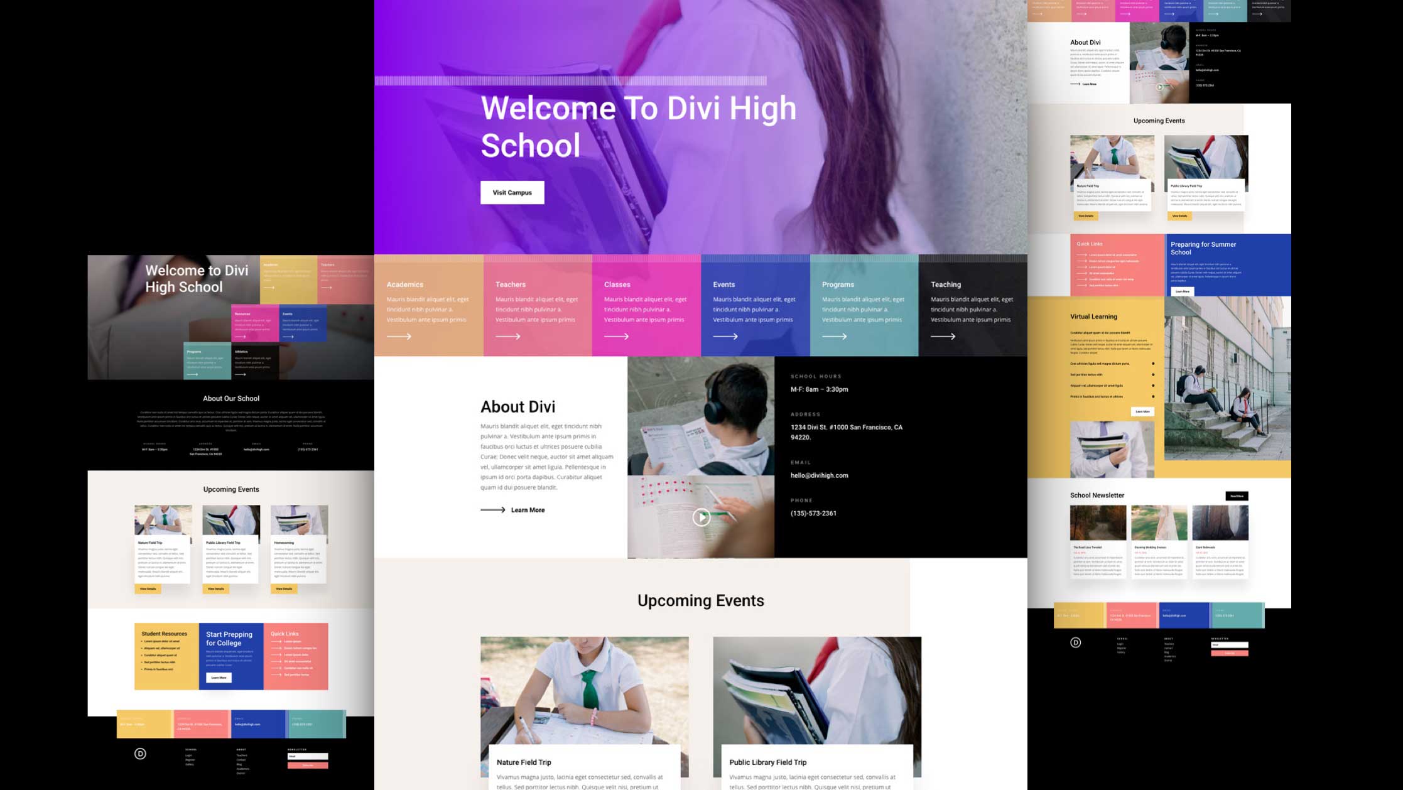This screenshot has width=1403, height=790.
Task: Click the 'School Newsletter' section expander
Action: (1237, 495)
